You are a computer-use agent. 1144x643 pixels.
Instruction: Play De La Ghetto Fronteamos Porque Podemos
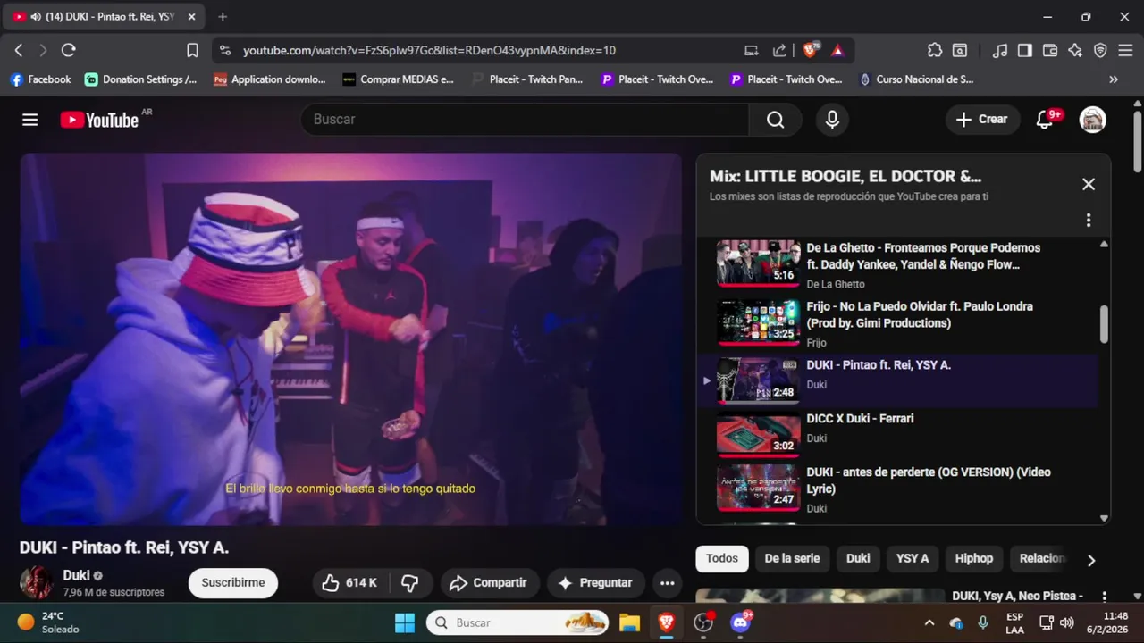[896, 264]
